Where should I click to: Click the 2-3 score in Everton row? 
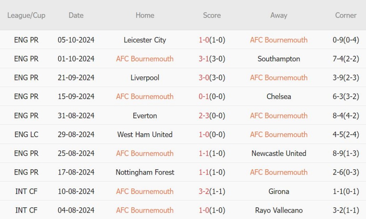204,116
